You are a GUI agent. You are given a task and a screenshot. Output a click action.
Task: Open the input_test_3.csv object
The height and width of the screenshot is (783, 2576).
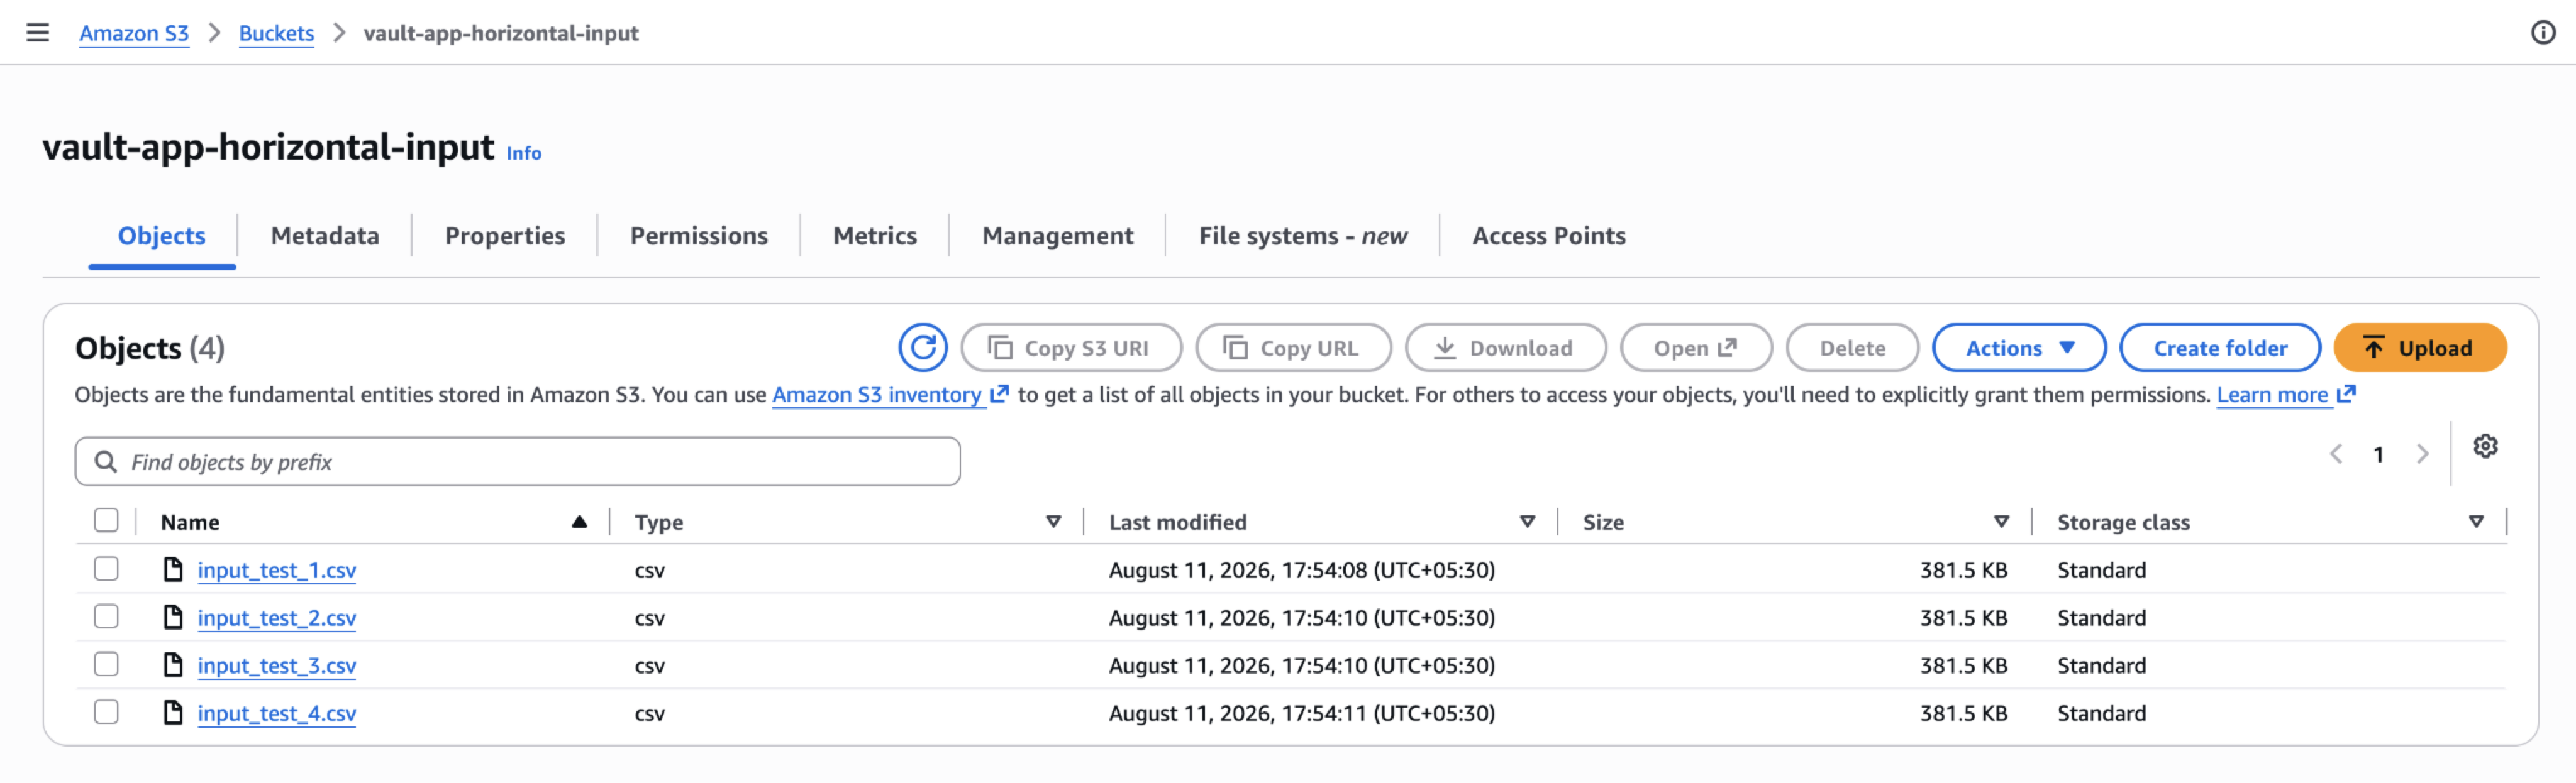(276, 666)
